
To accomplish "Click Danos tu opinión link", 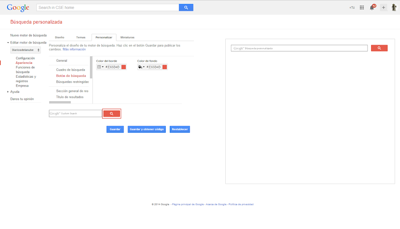I will pyautogui.click(x=22, y=99).
